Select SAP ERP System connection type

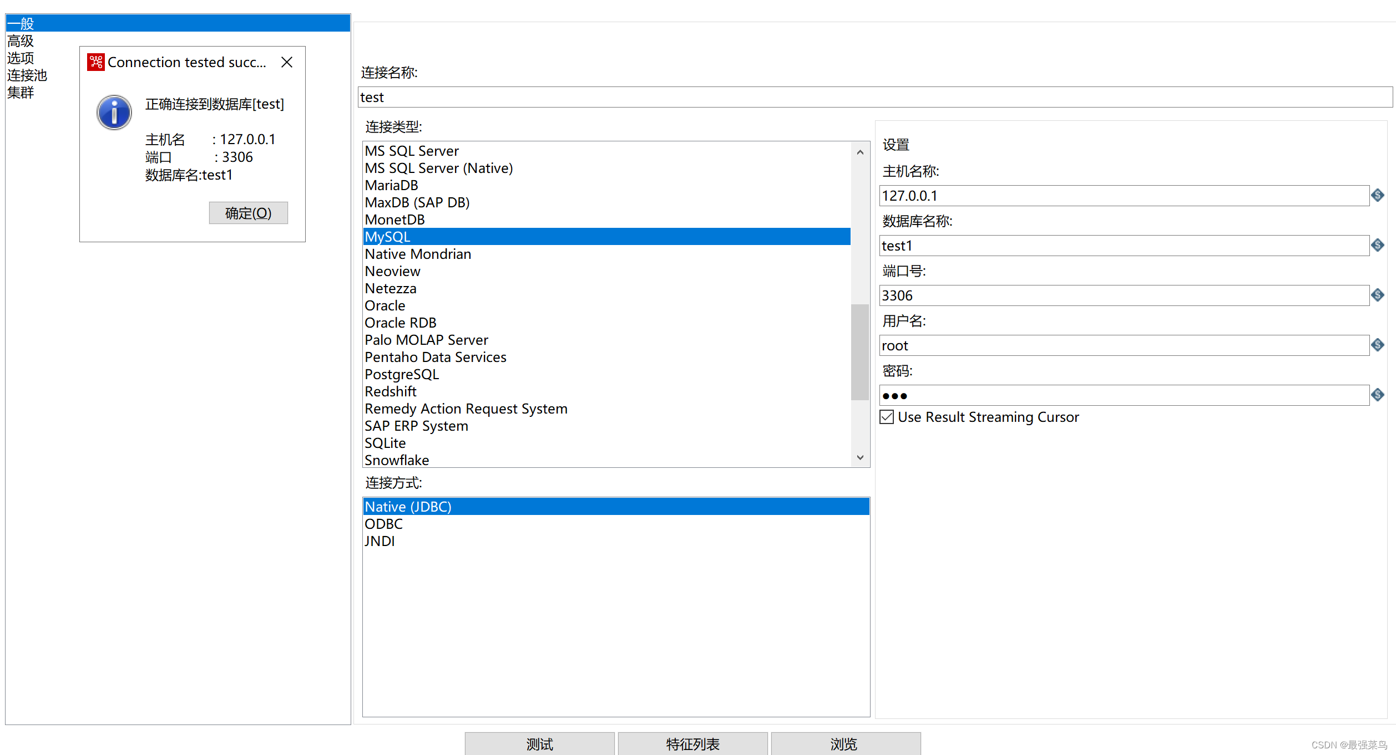click(x=606, y=426)
